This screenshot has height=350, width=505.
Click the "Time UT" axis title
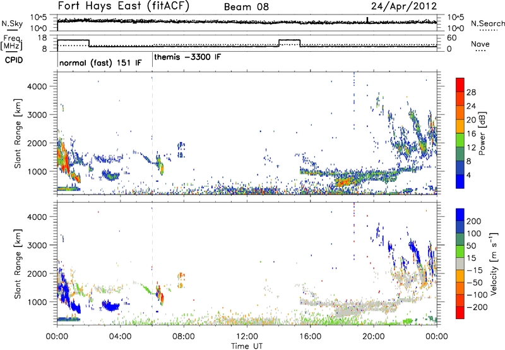(247, 346)
